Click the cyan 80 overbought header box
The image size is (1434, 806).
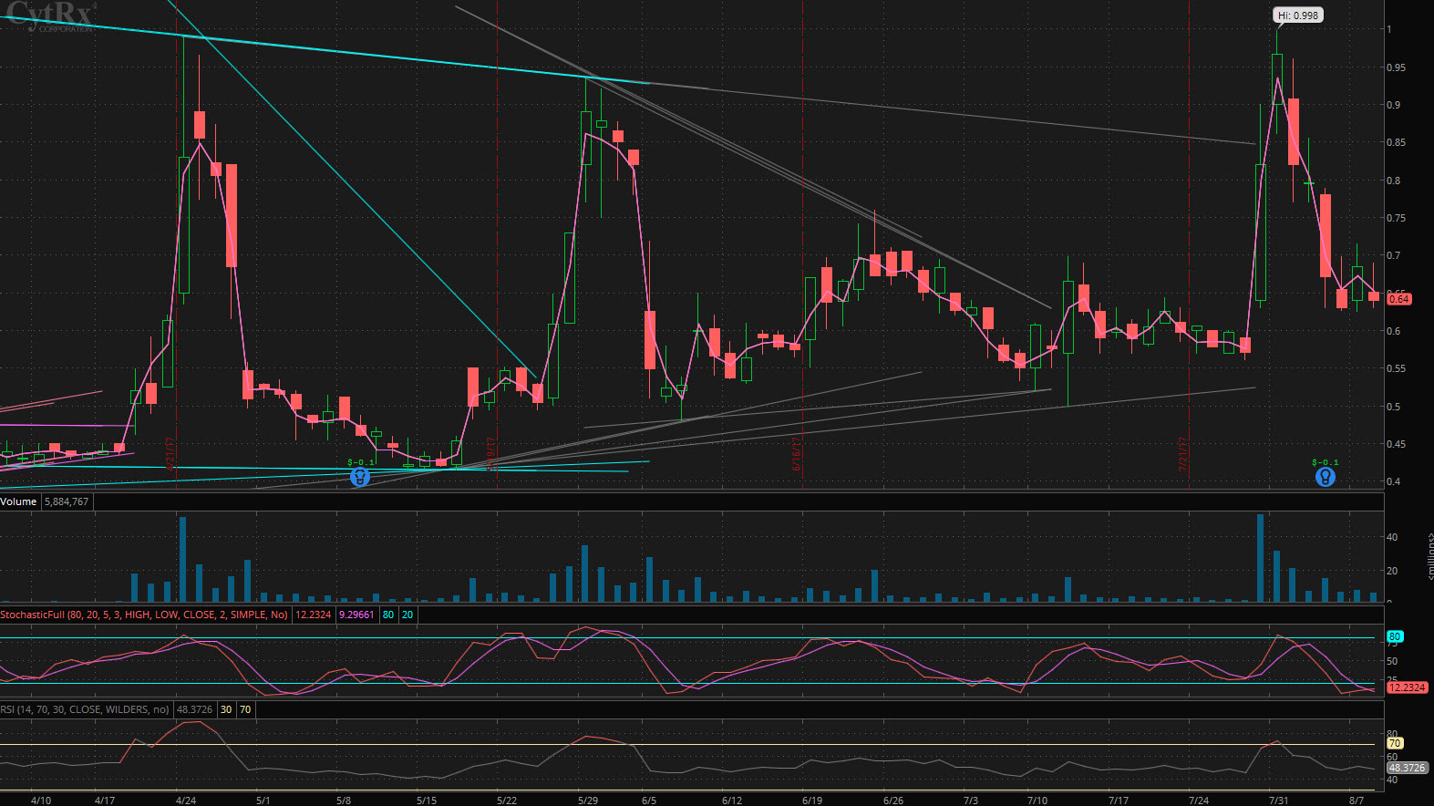[x=388, y=615]
